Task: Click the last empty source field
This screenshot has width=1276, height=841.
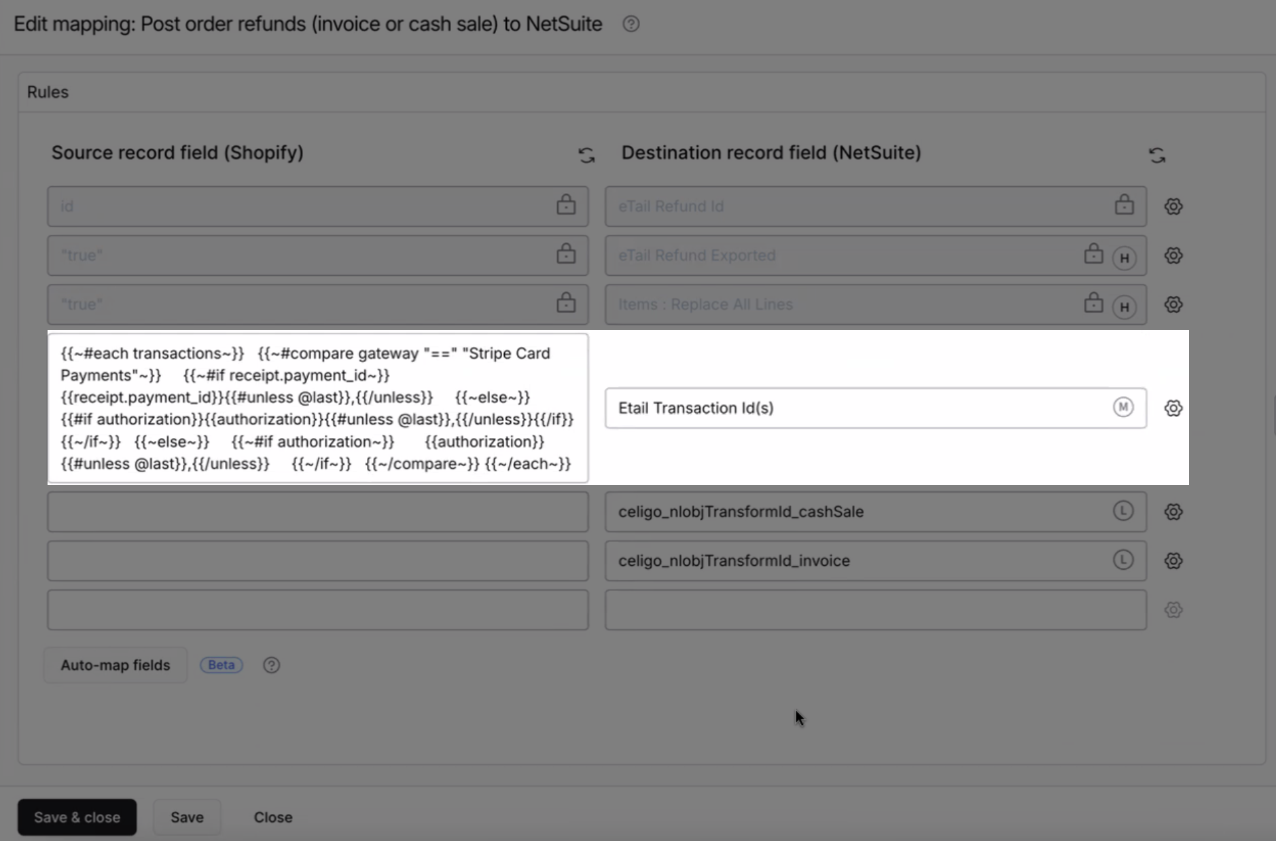Action: 318,609
